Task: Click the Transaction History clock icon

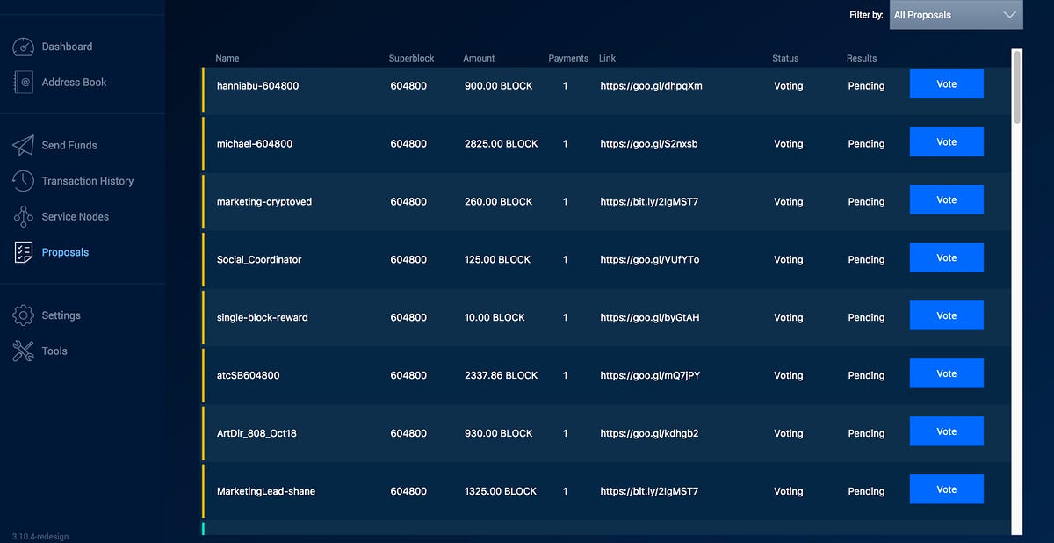Action: tap(24, 181)
